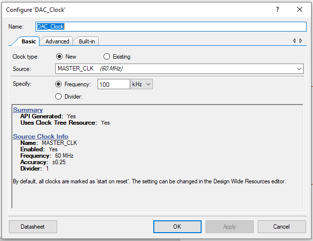Open the kHz unit dropdown
313x241 pixels.
click(x=142, y=84)
